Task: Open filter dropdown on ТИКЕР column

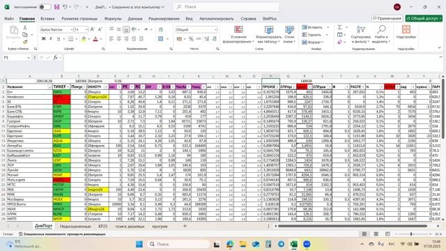Action: point(68,86)
